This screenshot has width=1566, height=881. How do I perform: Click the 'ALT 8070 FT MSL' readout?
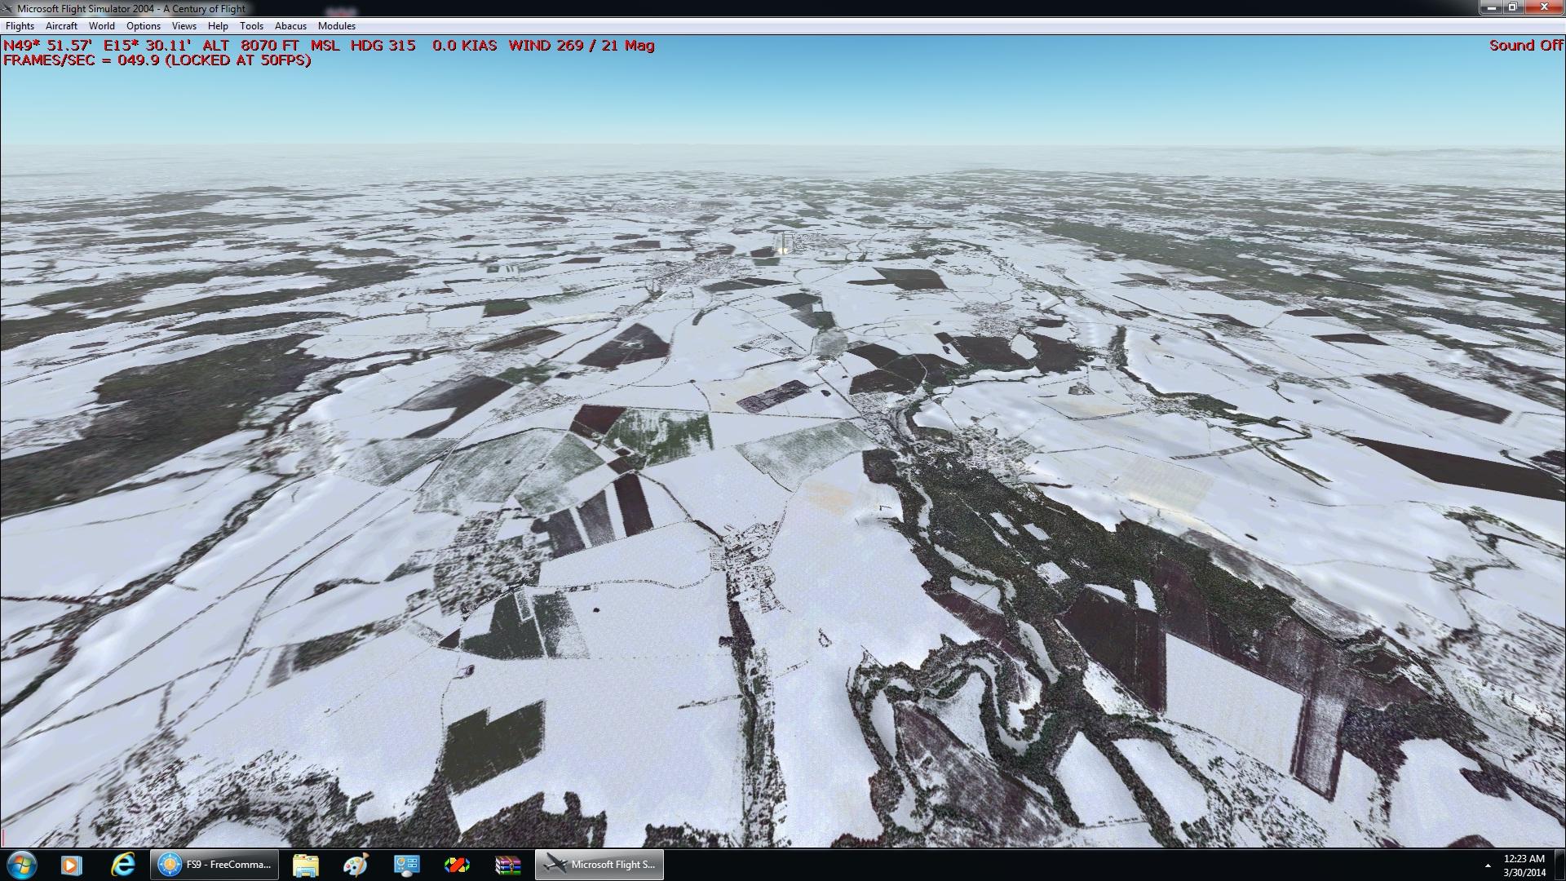pos(272,46)
